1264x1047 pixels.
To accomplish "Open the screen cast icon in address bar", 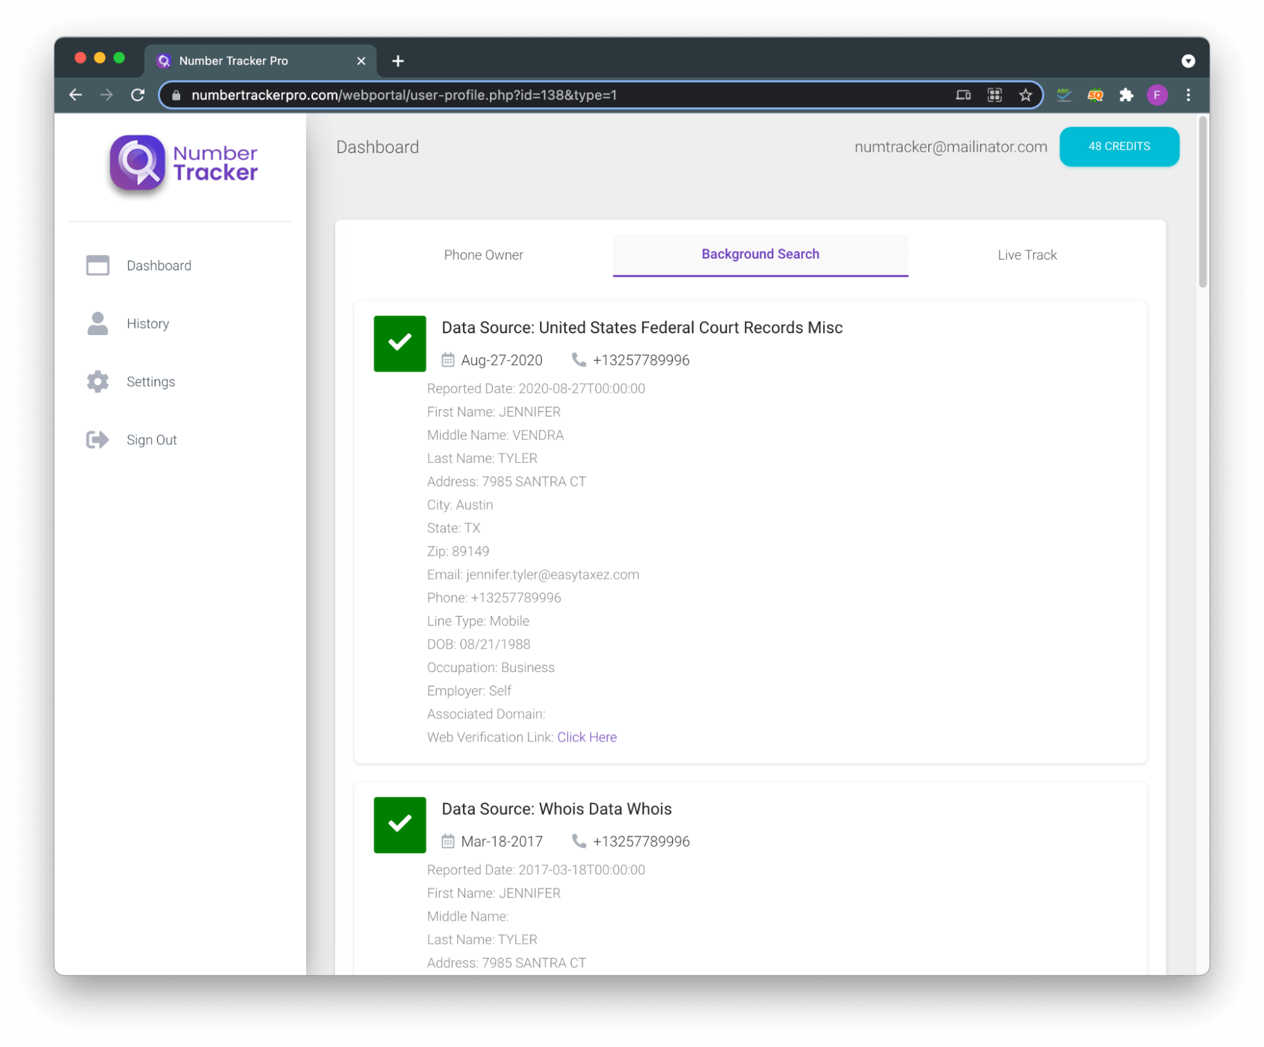I will click(962, 95).
